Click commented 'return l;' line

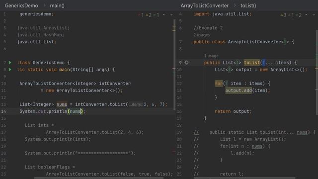[232, 174]
